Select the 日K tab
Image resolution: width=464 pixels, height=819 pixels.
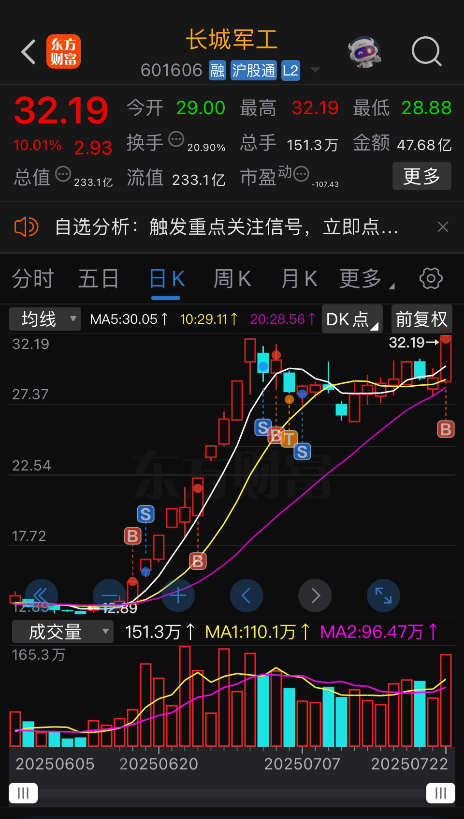point(167,279)
